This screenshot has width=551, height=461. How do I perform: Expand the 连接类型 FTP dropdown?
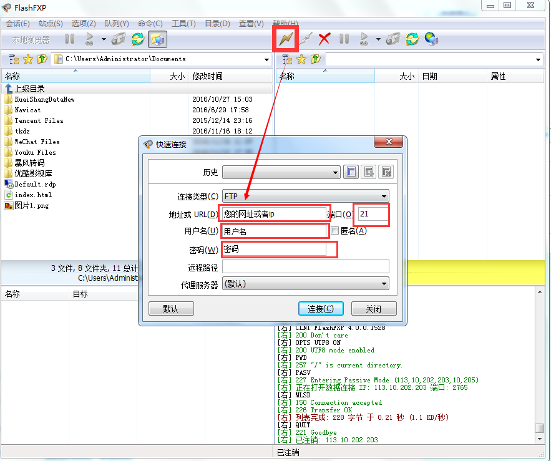click(384, 196)
